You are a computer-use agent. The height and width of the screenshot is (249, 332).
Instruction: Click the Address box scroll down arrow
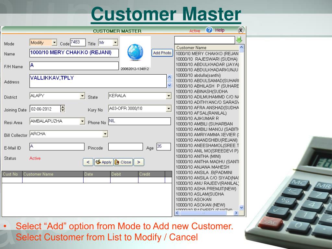tap(169, 85)
